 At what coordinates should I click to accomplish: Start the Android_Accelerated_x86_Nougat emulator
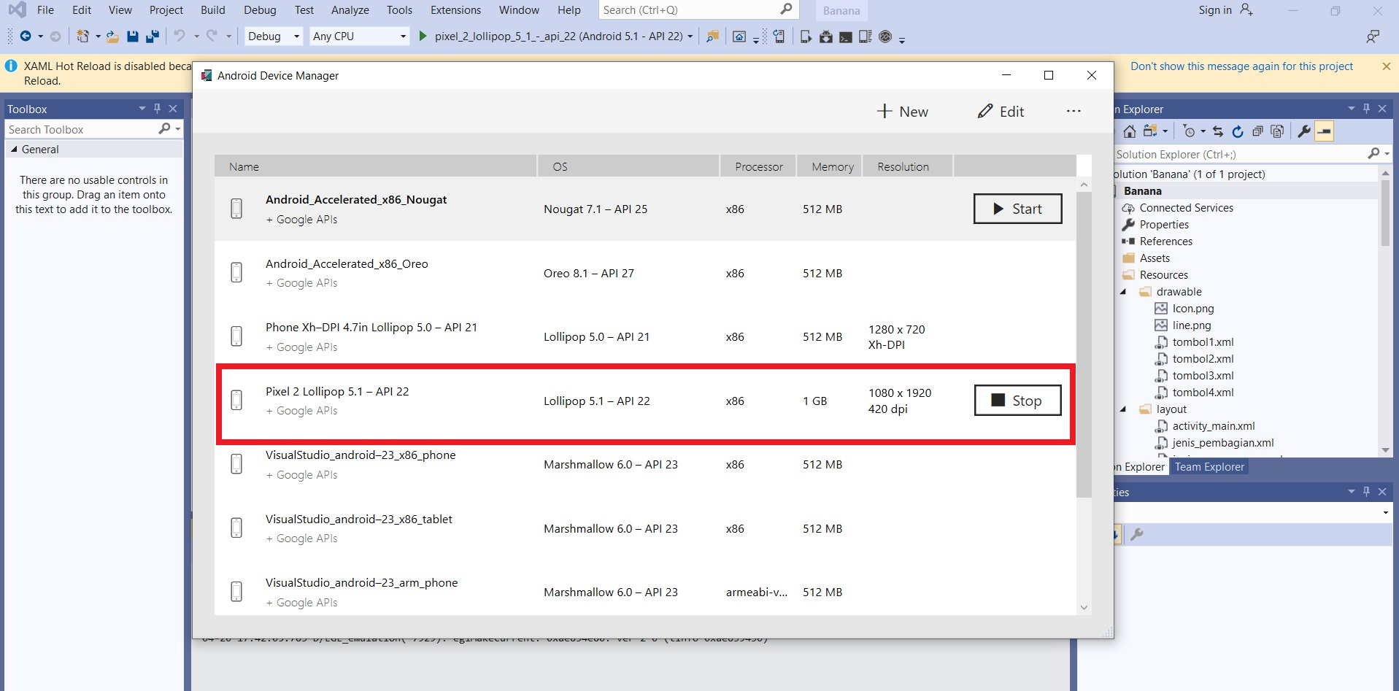[1017, 209]
